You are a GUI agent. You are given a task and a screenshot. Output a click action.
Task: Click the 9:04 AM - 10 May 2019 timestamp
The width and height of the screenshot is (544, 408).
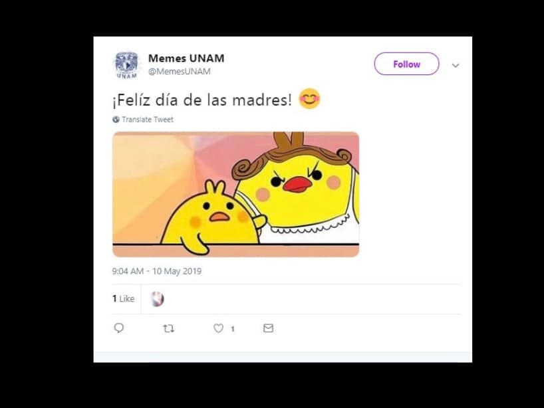click(x=157, y=271)
